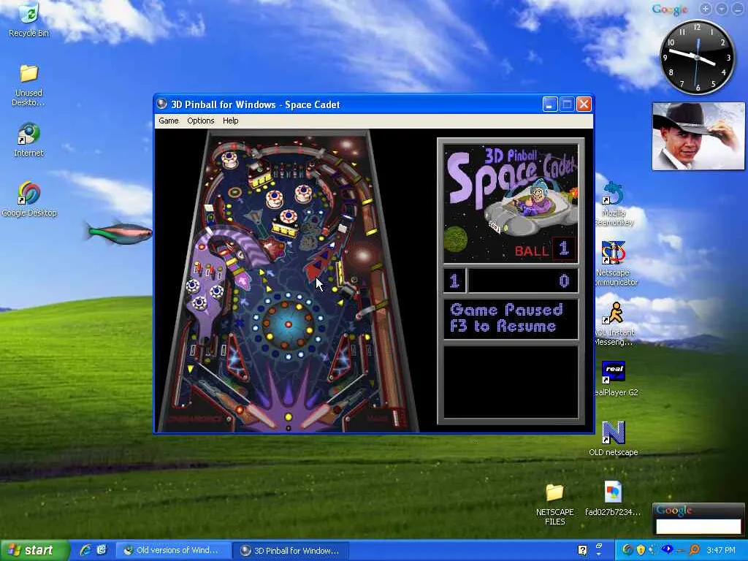This screenshot has width=748, height=561.
Task: Switch to Old versions of Wind... taskbar window
Action: coord(173,550)
